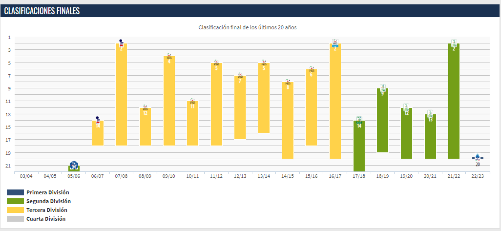The image size is (501, 231).
Task: Click the chart subtitle about últimos 20 años
Action: pos(248,27)
